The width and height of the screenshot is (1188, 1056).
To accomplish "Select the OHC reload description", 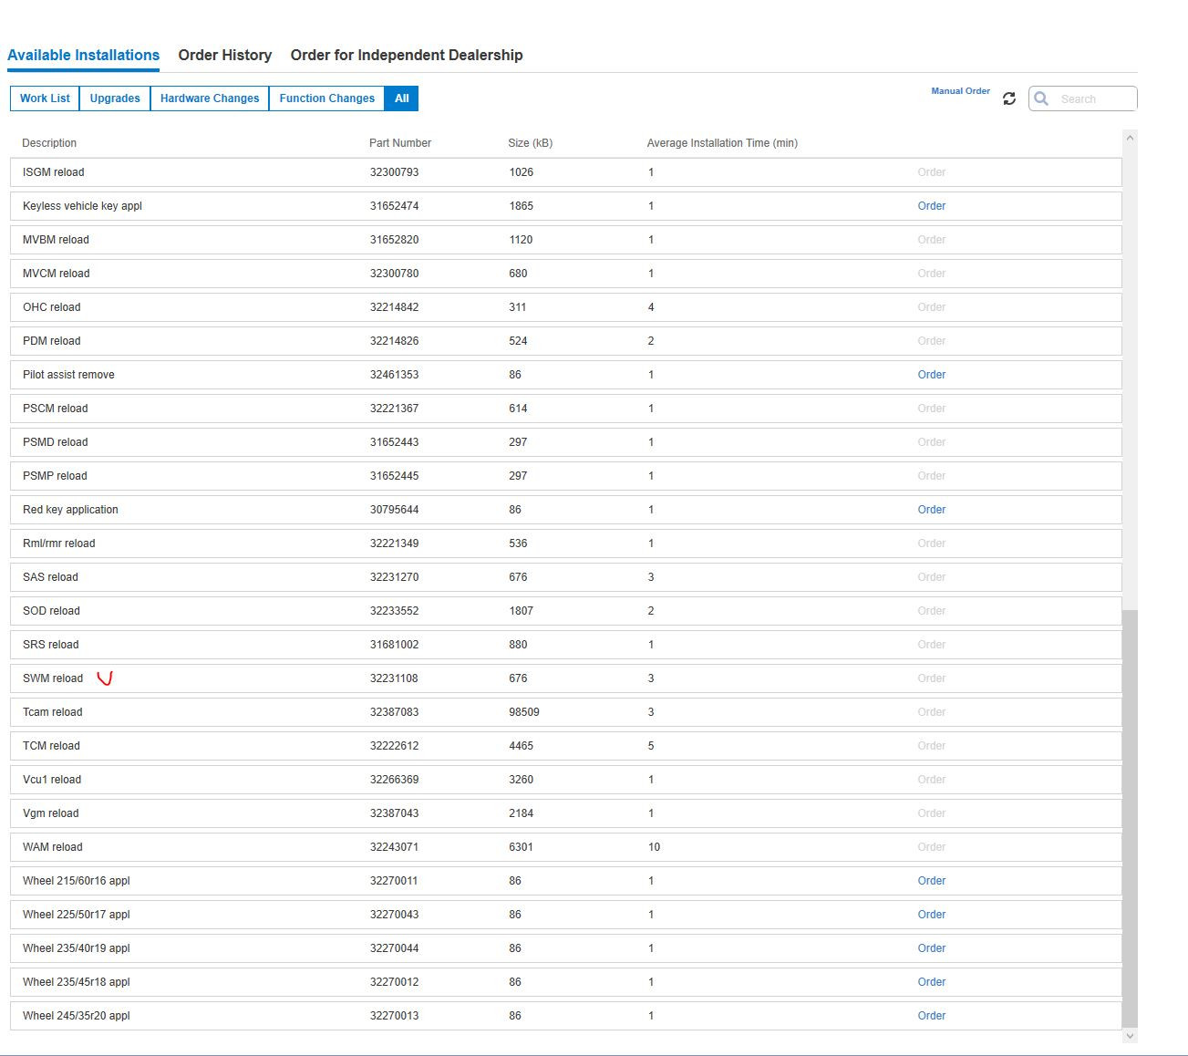I will click(51, 307).
